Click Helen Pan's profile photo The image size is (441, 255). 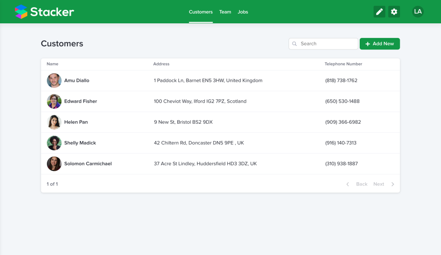click(54, 122)
